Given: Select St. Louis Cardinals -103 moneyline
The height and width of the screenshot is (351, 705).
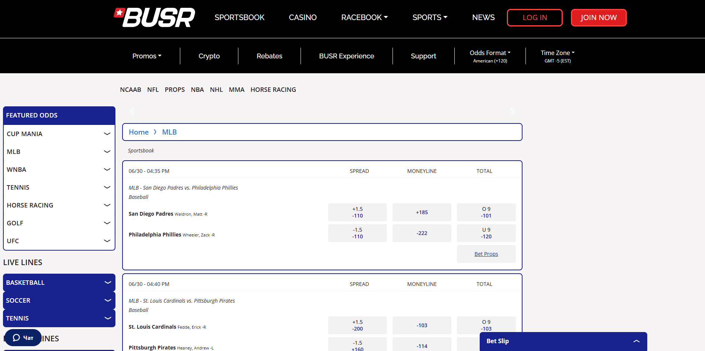Looking at the screenshot, I should click(x=422, y=325).
